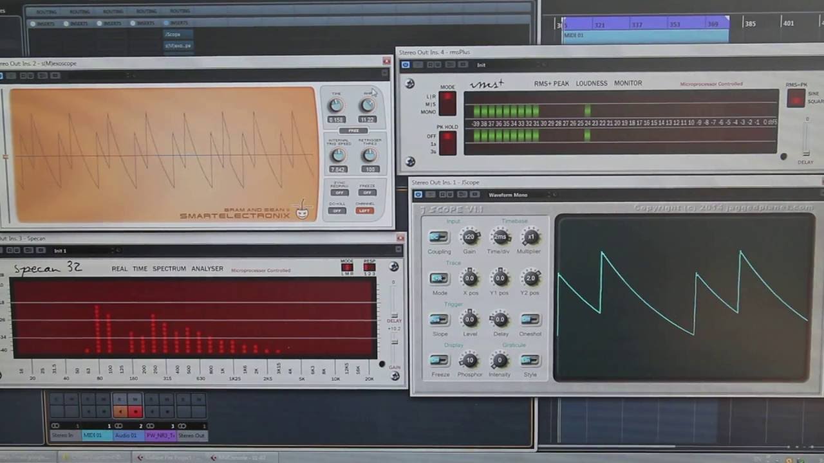Click the MIDI 01 clip in the timeline
824x463 pixels.
coord(645,35)
